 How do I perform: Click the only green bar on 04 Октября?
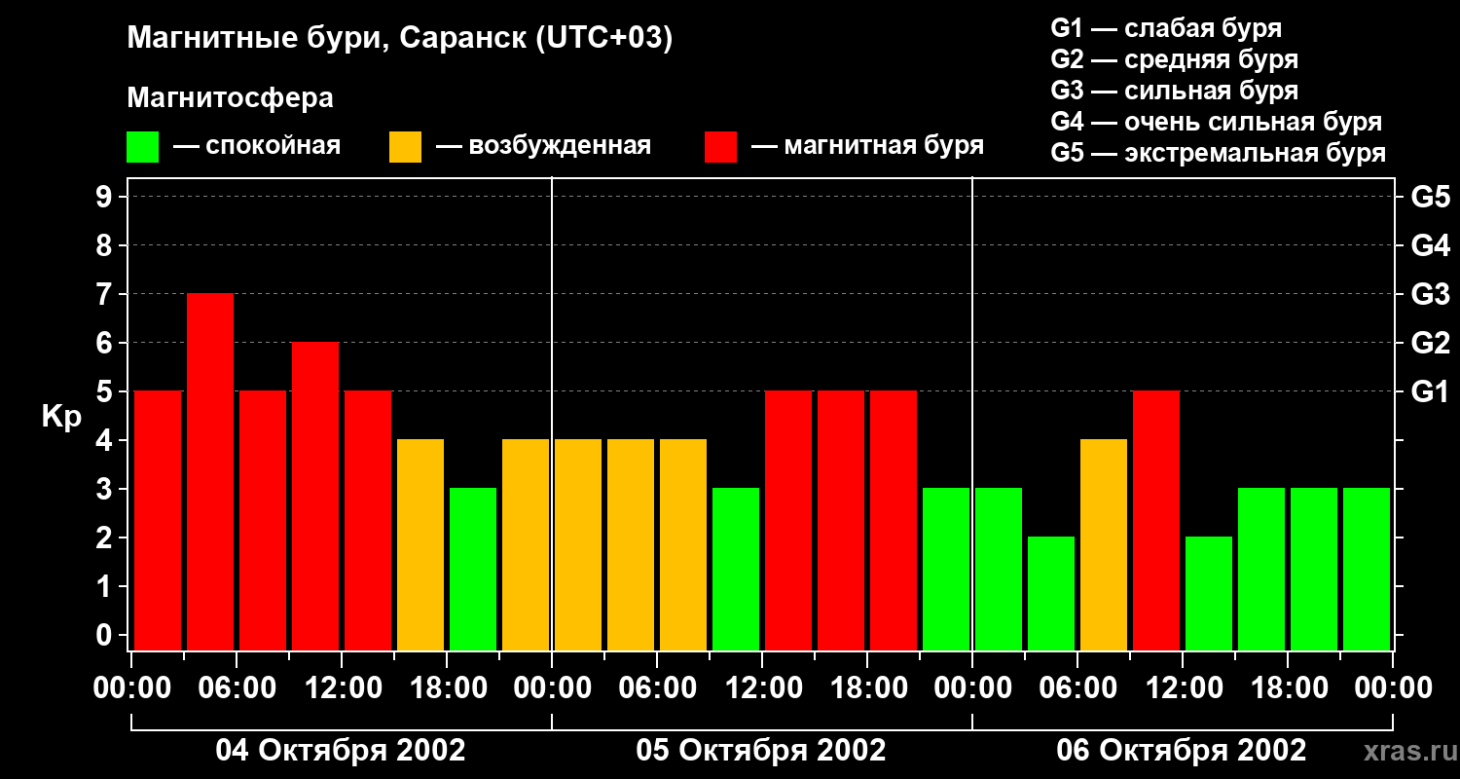[473, 569]
